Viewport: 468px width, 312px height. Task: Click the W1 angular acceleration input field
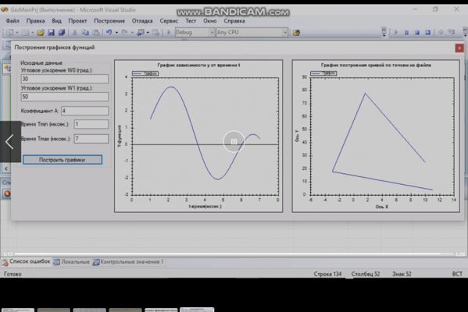[x=65, y=97]
